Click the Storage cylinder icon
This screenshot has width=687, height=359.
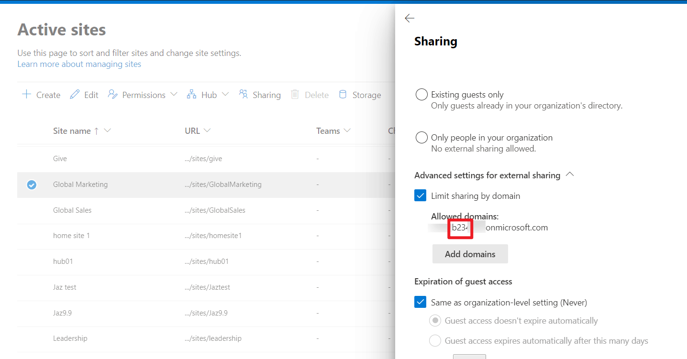tap(343, 94)
